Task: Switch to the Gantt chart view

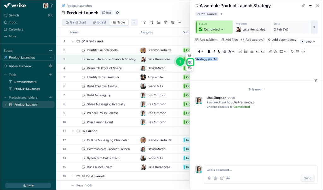Action: (x=76, y=22)
